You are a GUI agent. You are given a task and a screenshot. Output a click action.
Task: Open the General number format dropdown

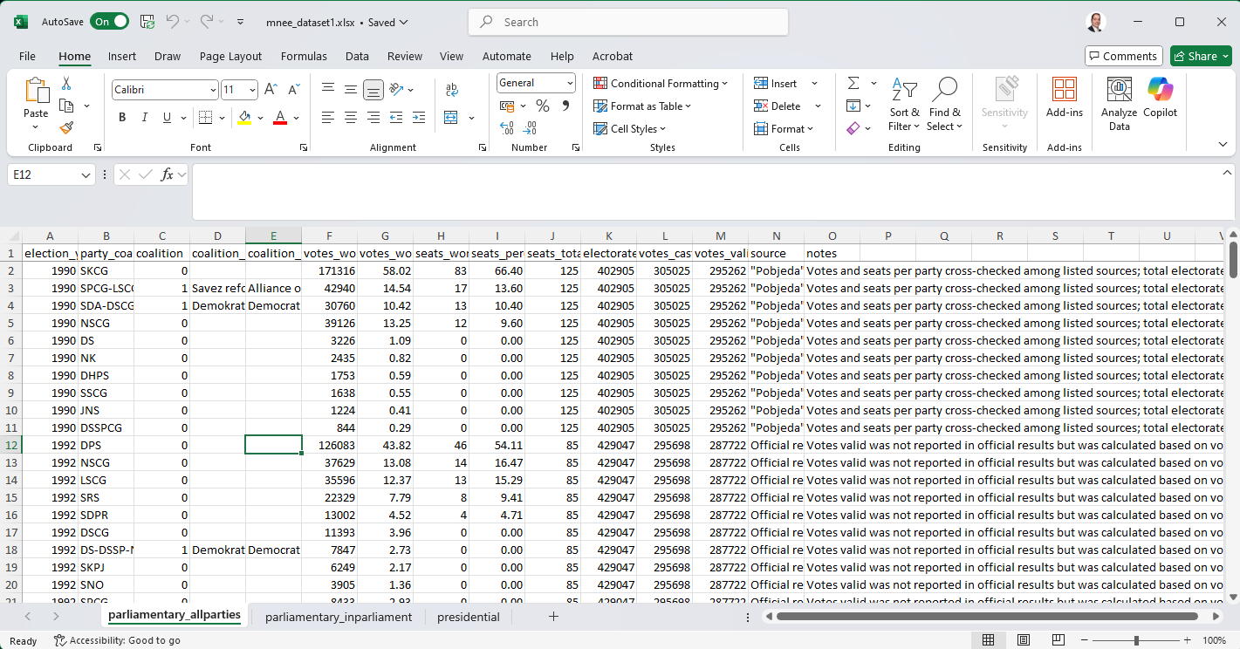coord(570,83)
